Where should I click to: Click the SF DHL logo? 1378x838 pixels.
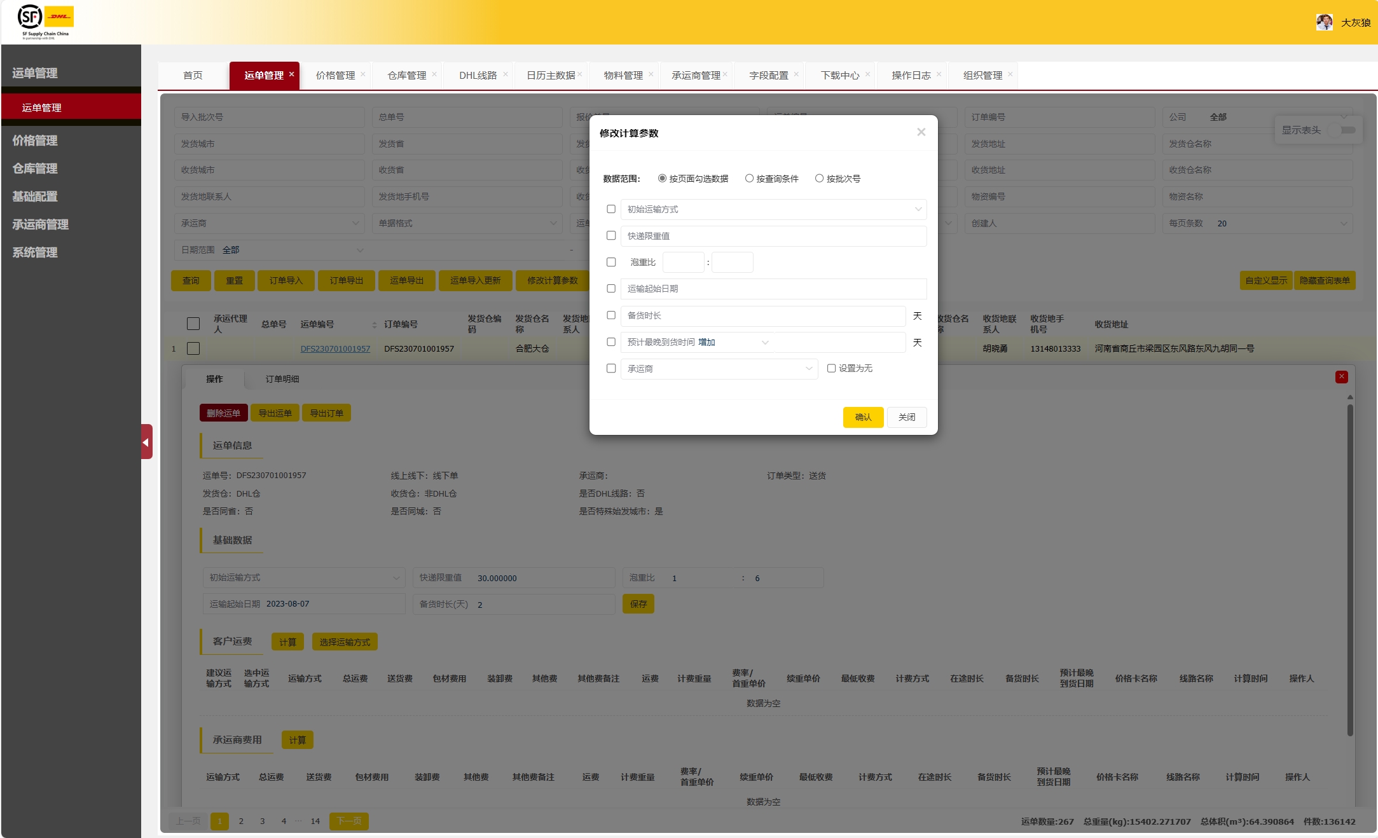tap(45, 22)
